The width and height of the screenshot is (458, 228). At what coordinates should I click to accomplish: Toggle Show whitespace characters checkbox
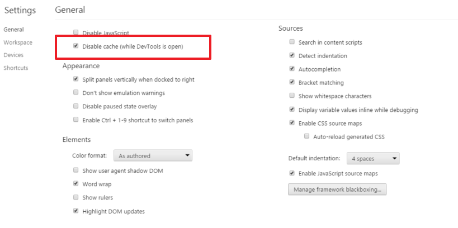coord(292,96)
